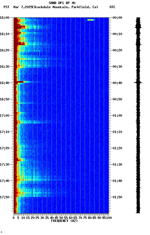
Task: Click the 30 Hz frequency axis label
Action: click(42, 218)
